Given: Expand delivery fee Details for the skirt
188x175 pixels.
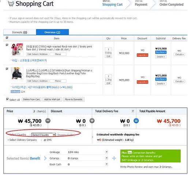Looking at the screenshot, I should coord(179,54).
